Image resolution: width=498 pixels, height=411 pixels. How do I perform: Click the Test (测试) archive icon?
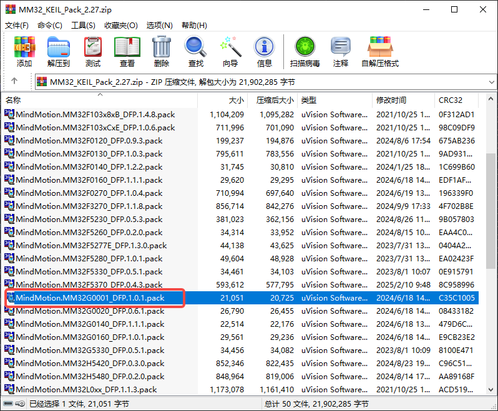93,51
